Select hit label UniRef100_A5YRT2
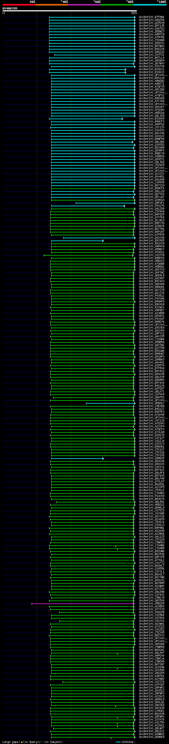 (151, 316)
